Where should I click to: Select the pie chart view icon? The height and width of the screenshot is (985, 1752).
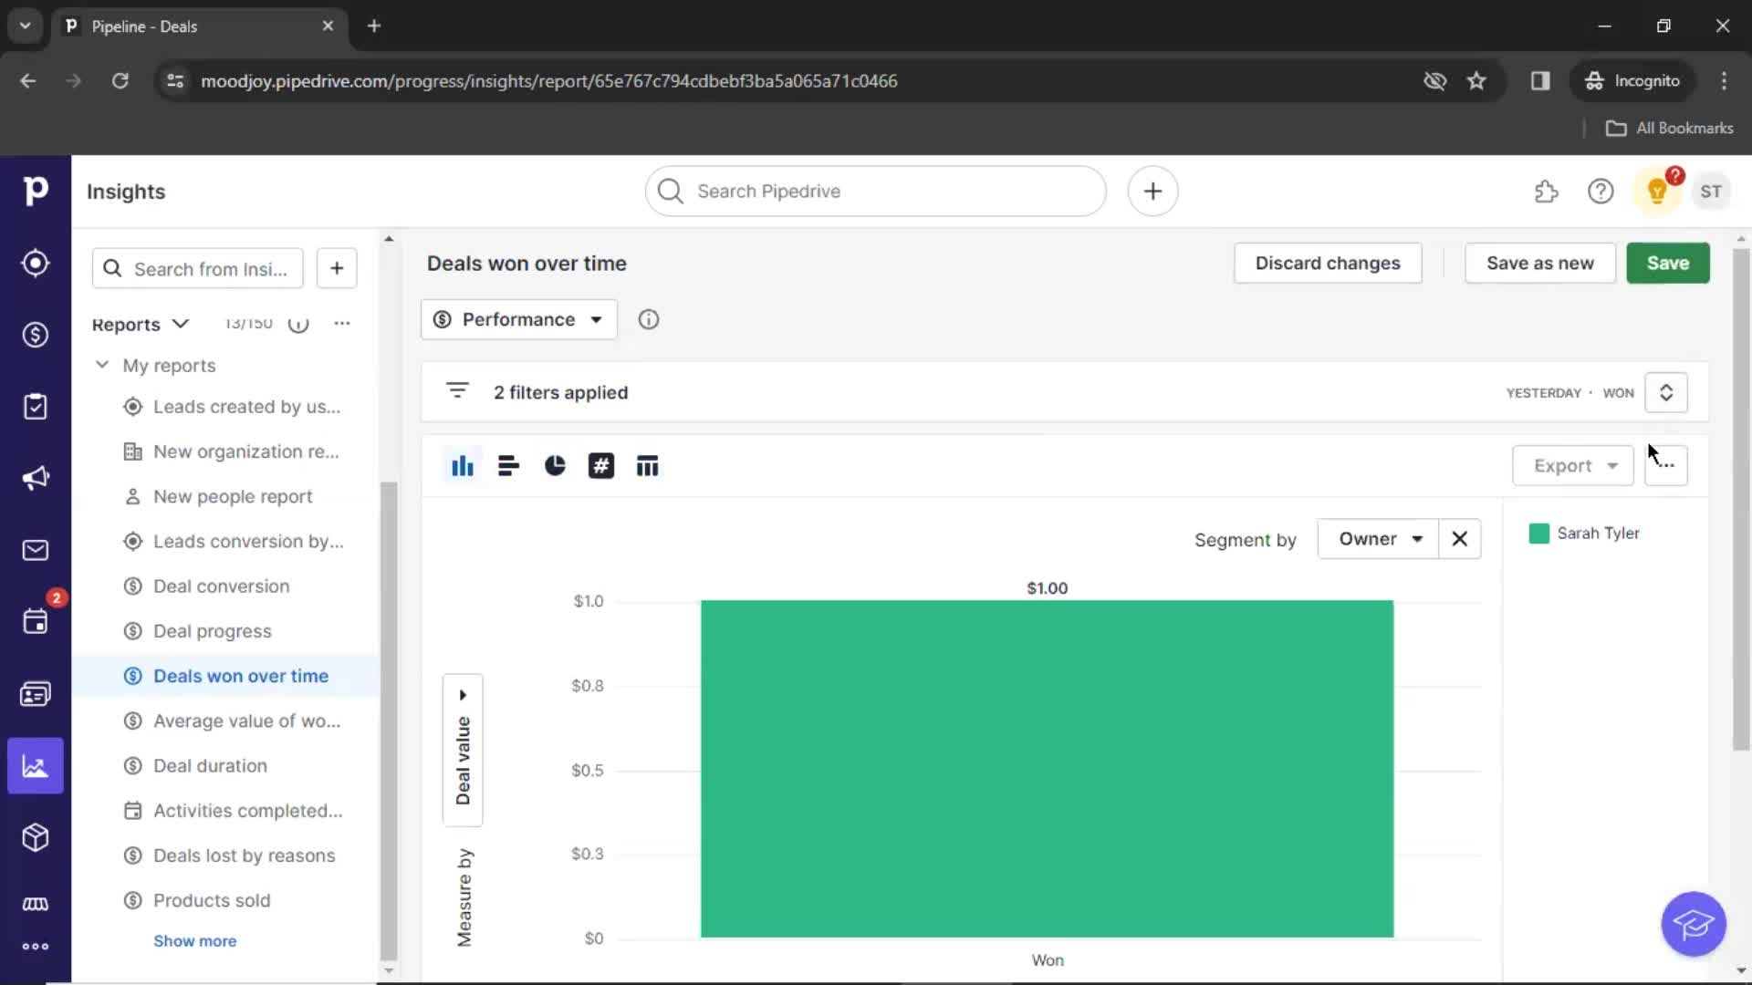(x=554, y=465)
